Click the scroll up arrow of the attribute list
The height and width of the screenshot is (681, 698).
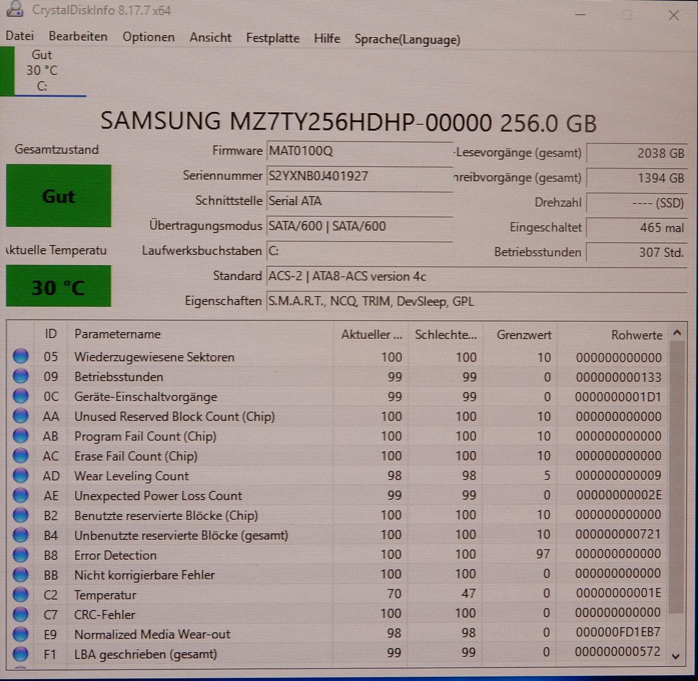(x=677, y=333)
